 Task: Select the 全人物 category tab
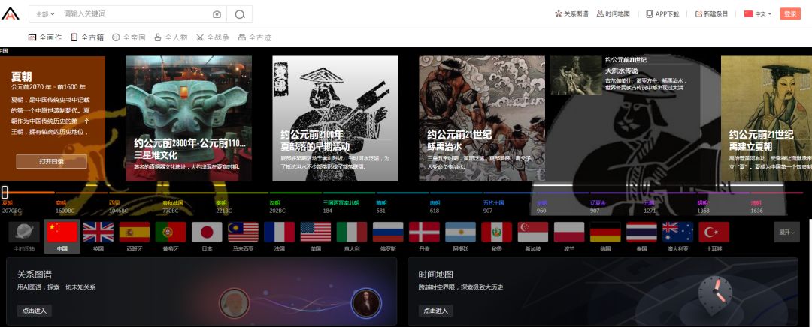pyautogui.click(x=171, y=37)
